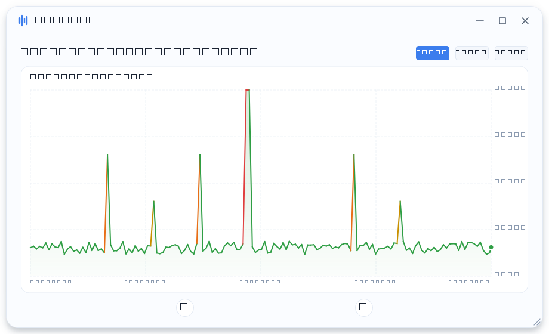The height and width of the screenshot is (334, 549).
Task: Maximize the window using the square icon
Action: pos(502,21)
